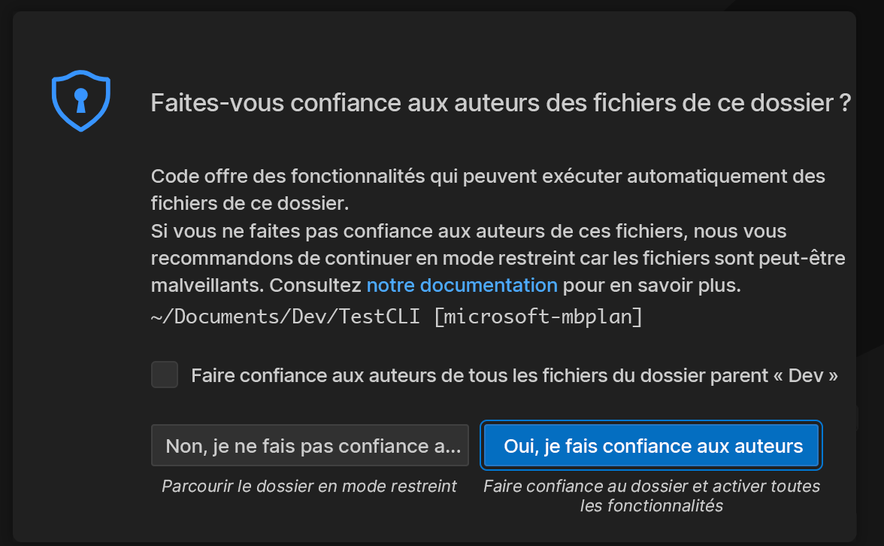
Task: Click the restricted mode description caption
Action: click(309, 486)
